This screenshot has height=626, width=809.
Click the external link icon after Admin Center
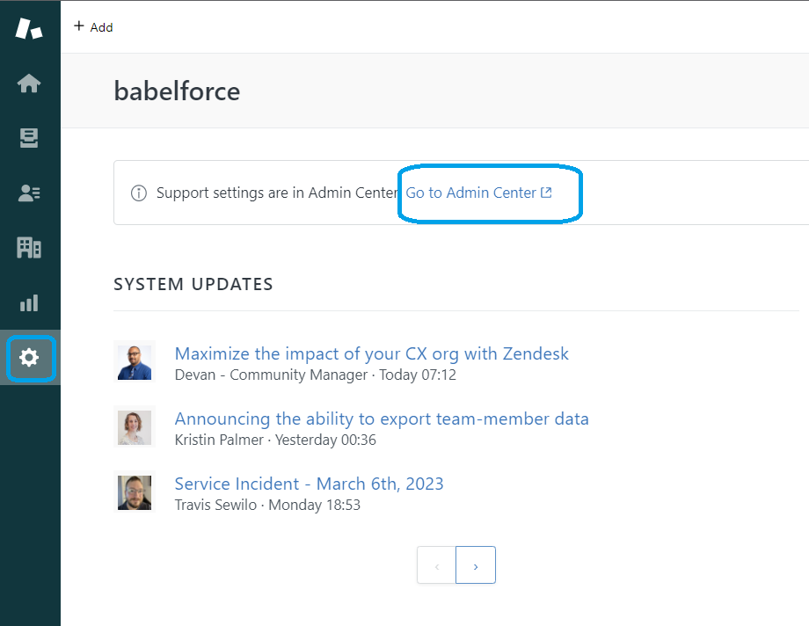pyautogui.click(x=546, y=193)
